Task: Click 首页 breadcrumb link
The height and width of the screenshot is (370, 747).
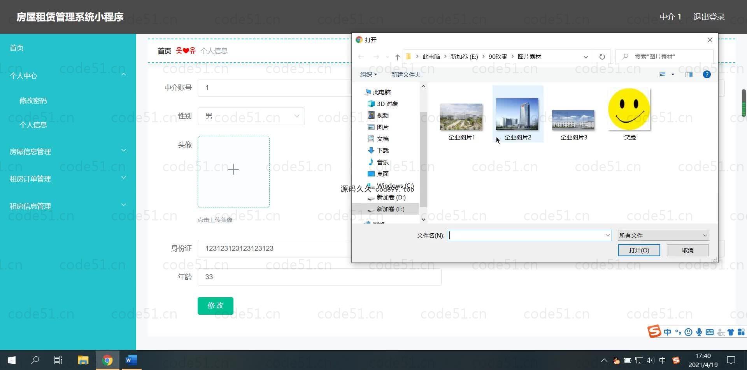Action: pyautogui.click(x=164, y=51)
